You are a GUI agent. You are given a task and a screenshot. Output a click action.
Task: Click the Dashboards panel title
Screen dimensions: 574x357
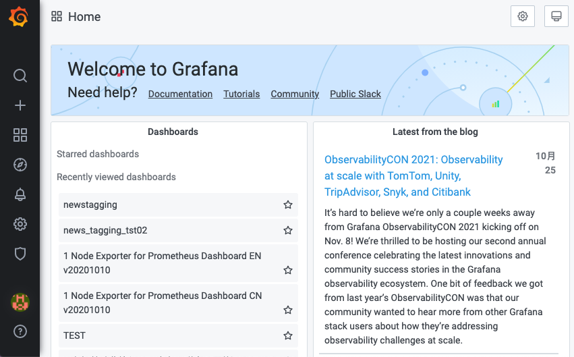pyautogui.click(x=173, y=132)
